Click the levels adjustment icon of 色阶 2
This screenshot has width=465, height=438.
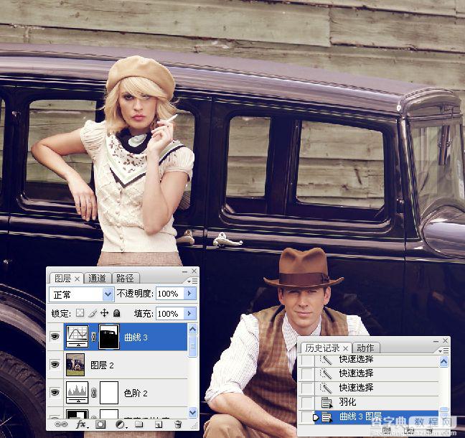click(x=77, y=392)
